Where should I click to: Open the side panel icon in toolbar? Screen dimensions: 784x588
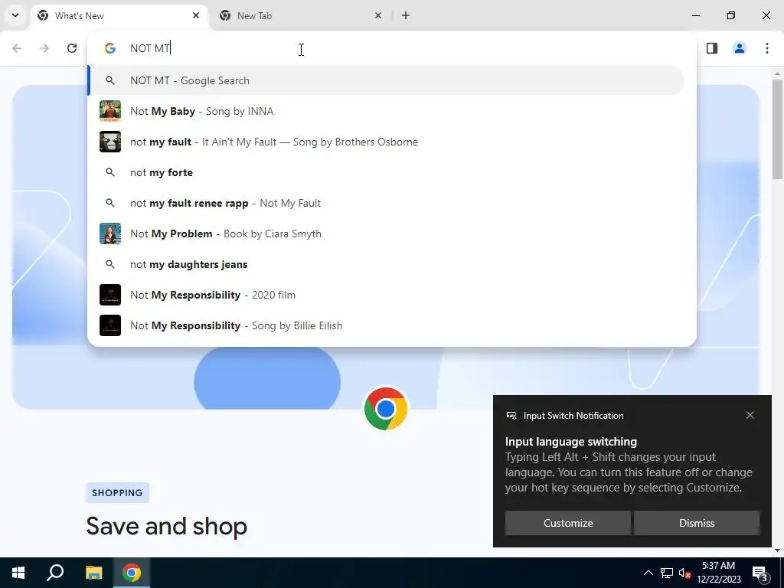point(712,48)
